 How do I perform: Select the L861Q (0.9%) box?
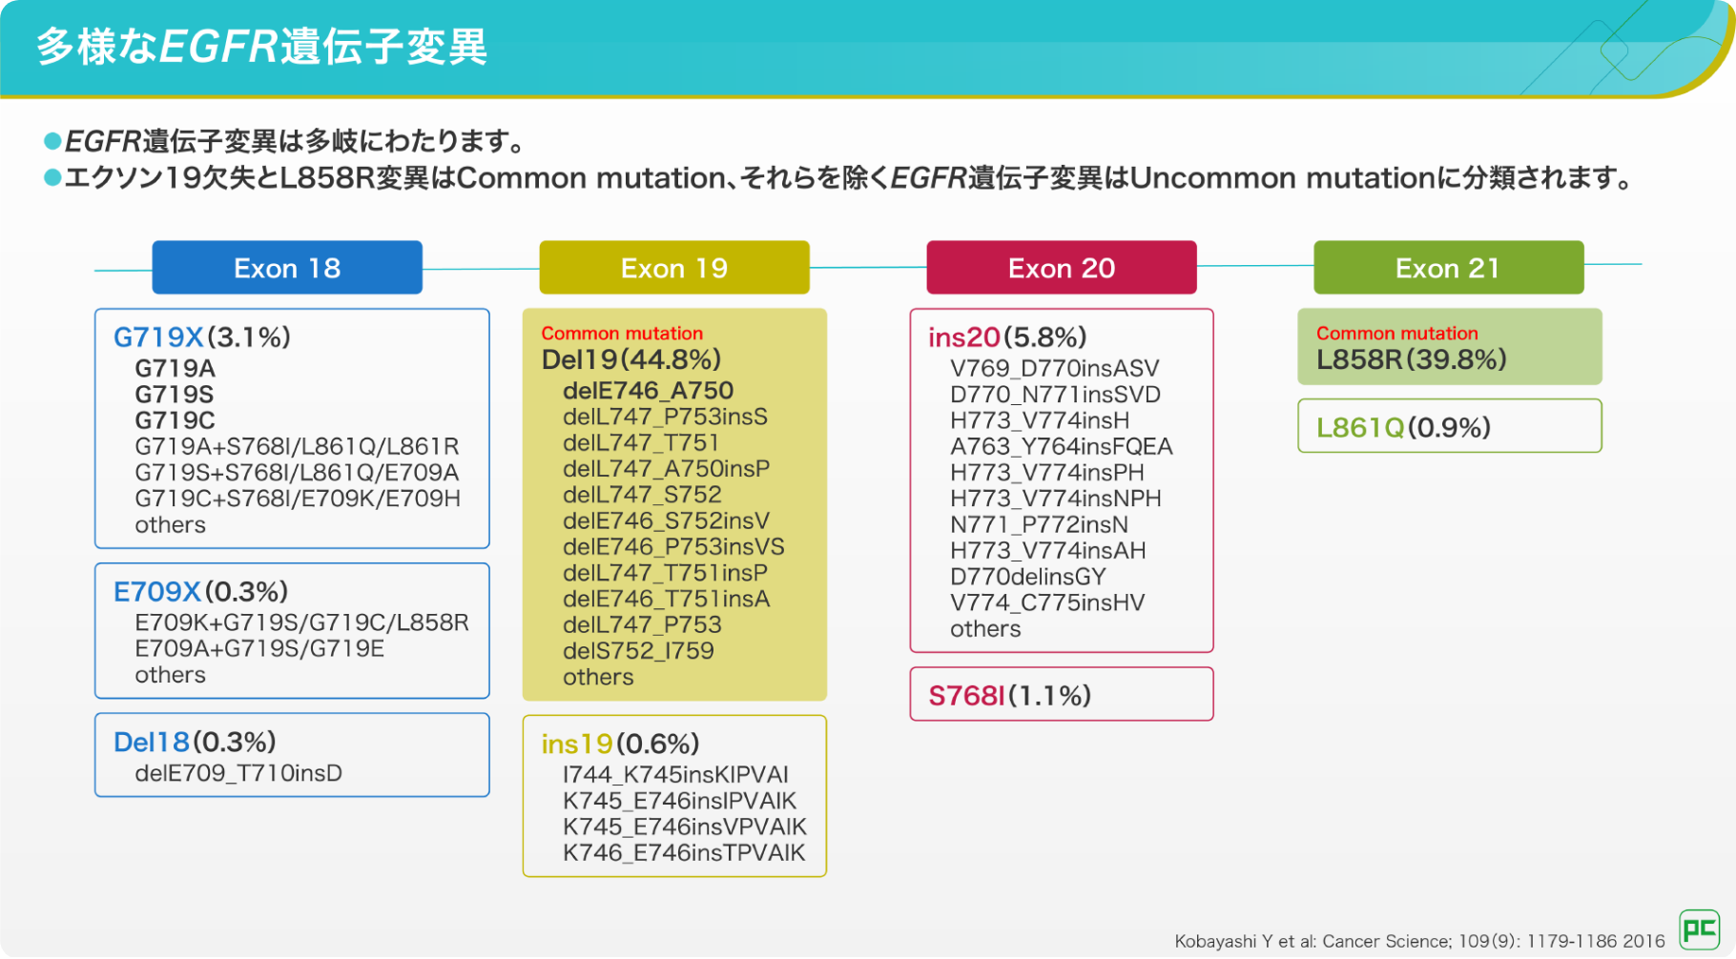(x=1449, y=427)
